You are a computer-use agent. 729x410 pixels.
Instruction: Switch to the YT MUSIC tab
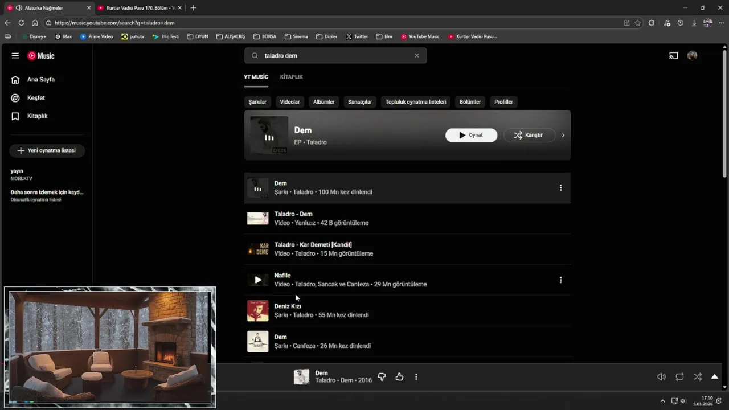pos(256,77)
